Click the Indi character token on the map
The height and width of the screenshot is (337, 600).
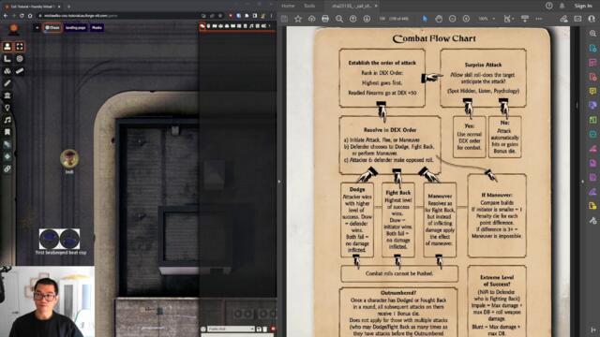pos(69,158)
